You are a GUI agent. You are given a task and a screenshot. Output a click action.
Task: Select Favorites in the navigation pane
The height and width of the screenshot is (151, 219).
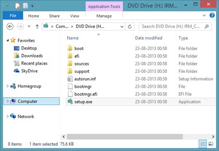pos(26,41)
